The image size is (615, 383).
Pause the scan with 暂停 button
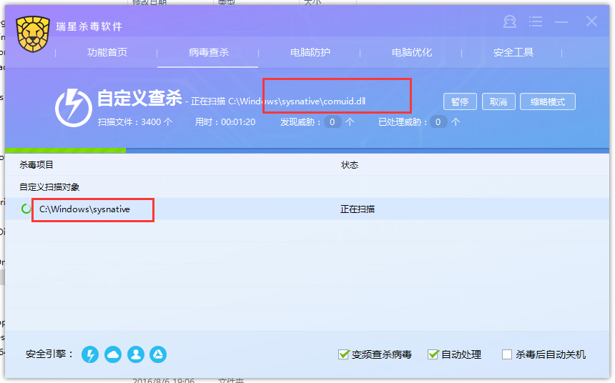click(460, 101)
